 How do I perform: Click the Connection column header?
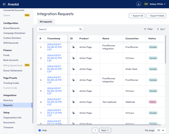[x=132, y=39]
